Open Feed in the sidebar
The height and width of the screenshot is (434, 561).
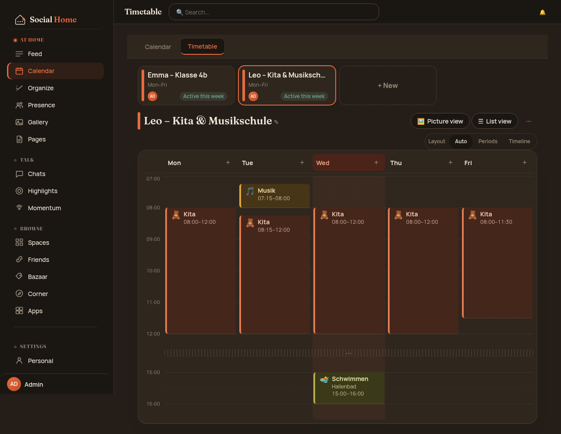pos(56,54)
